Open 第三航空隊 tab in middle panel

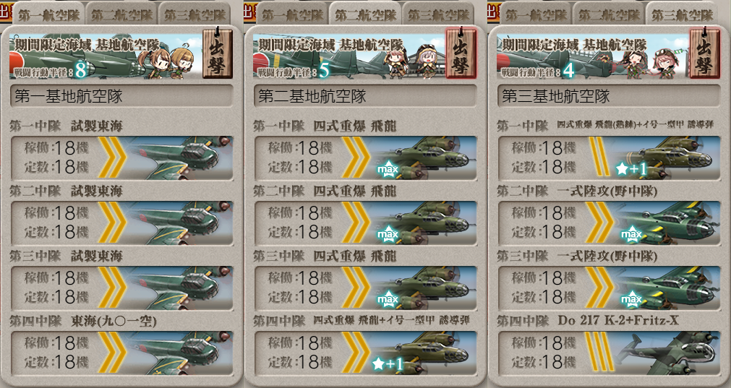pyautogui.click(x=438, y=14)
